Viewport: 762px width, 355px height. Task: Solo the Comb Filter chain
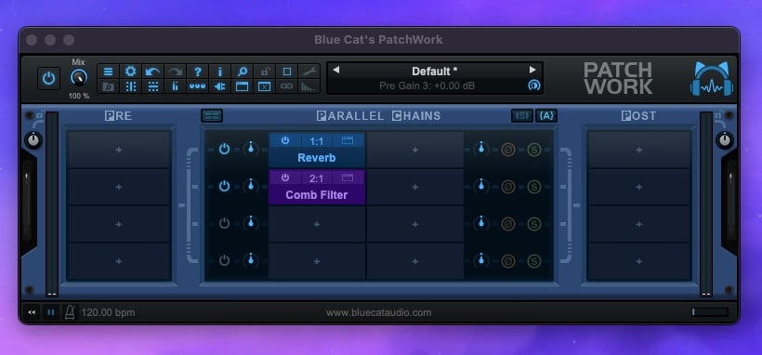[534, 186]
